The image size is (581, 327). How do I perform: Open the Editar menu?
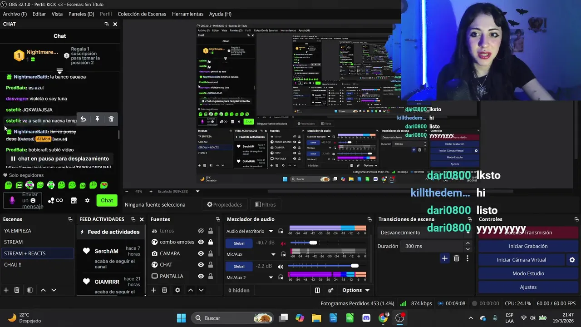(39, 14)
